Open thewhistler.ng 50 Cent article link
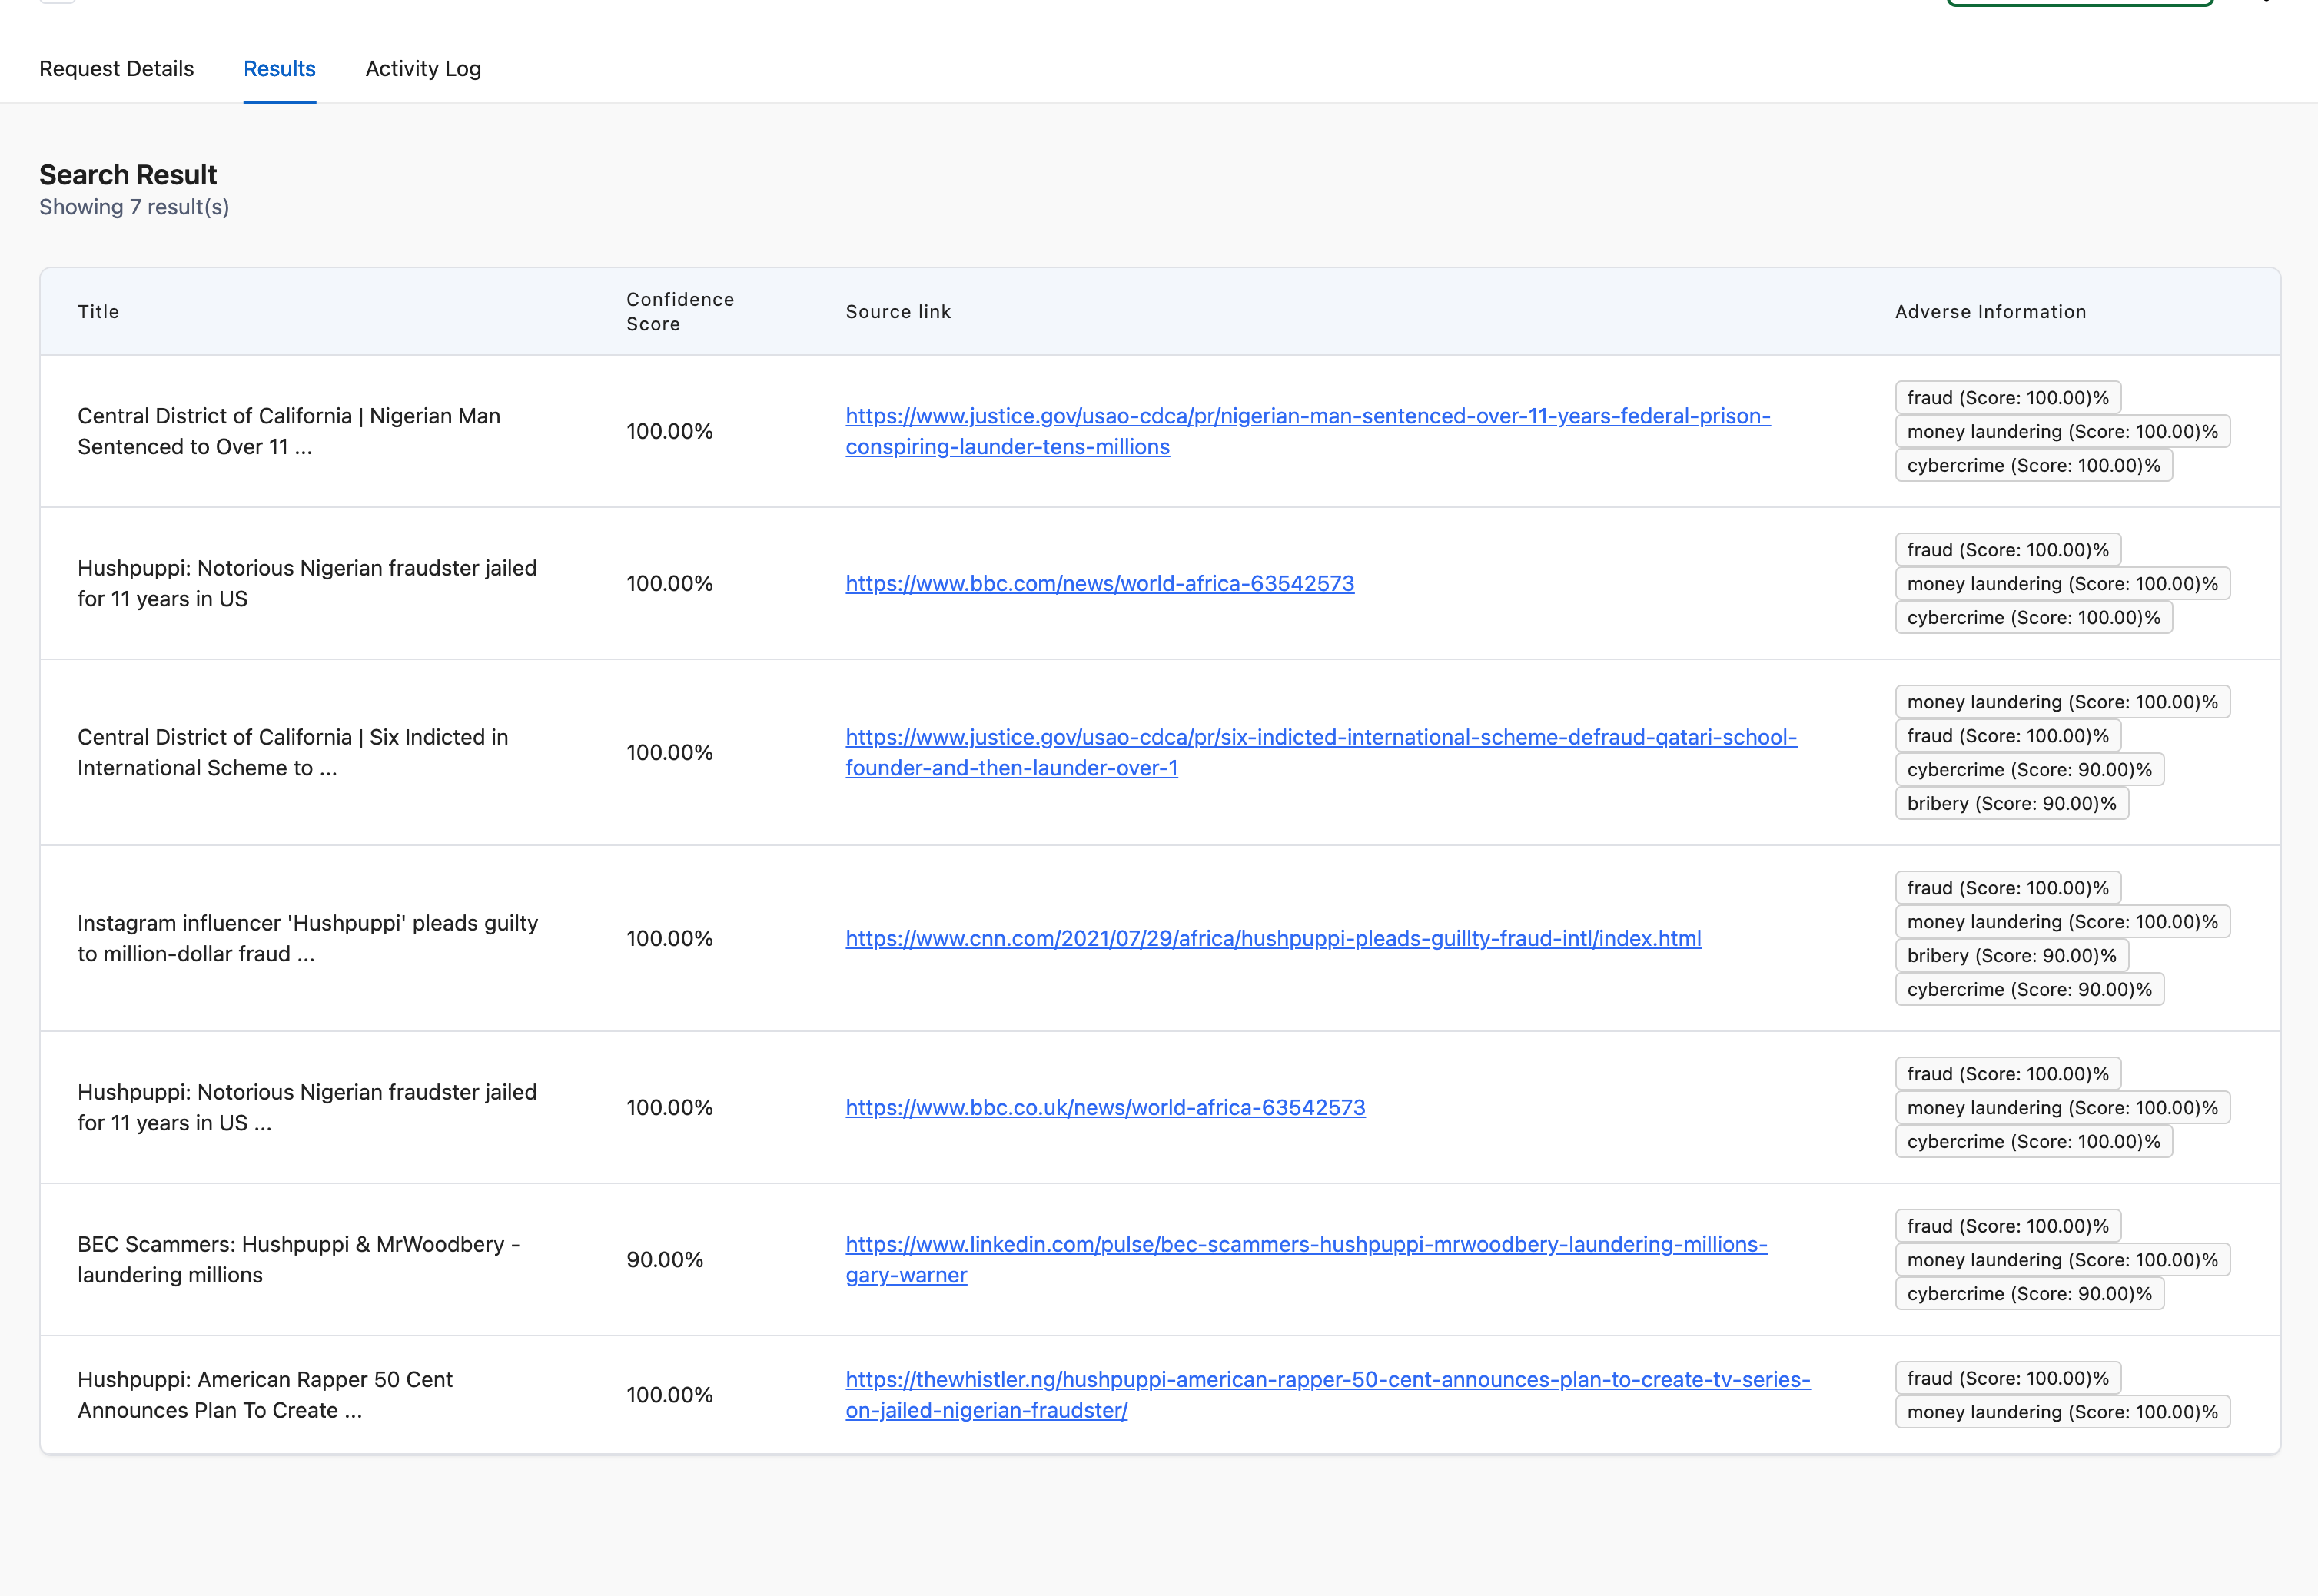Viewport: 2318px width, 1596px height. click(1327, 1379)
